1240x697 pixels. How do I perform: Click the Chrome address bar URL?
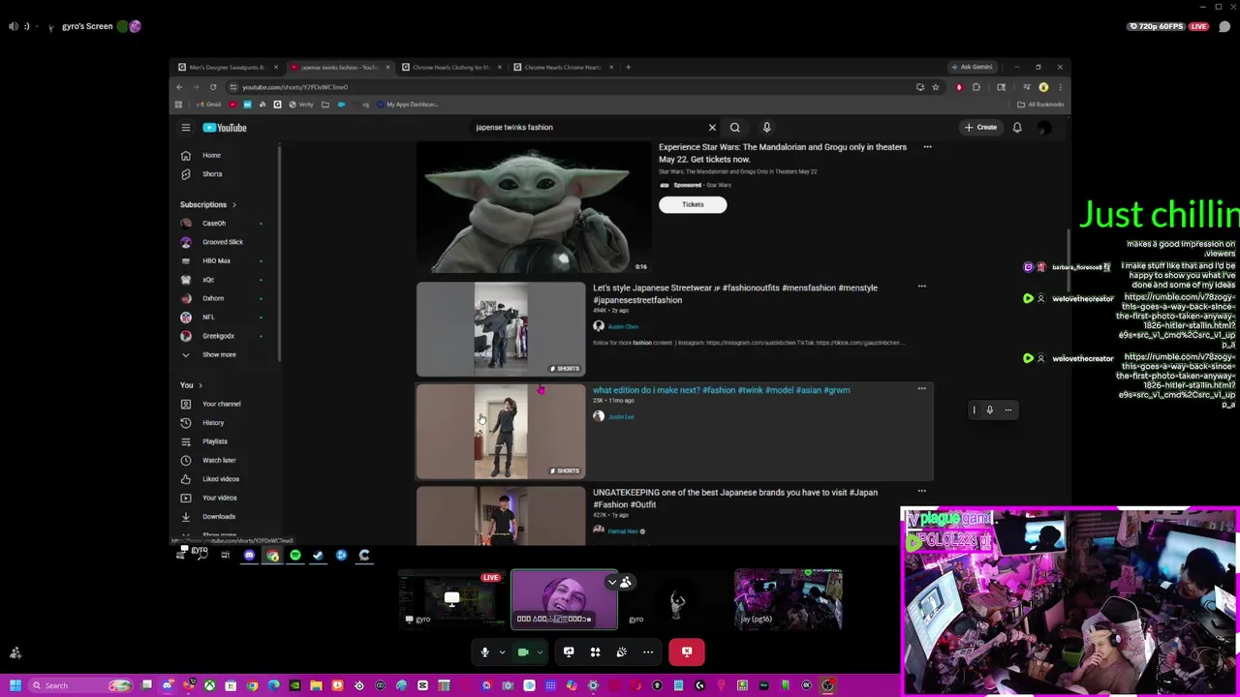point(294,87)
